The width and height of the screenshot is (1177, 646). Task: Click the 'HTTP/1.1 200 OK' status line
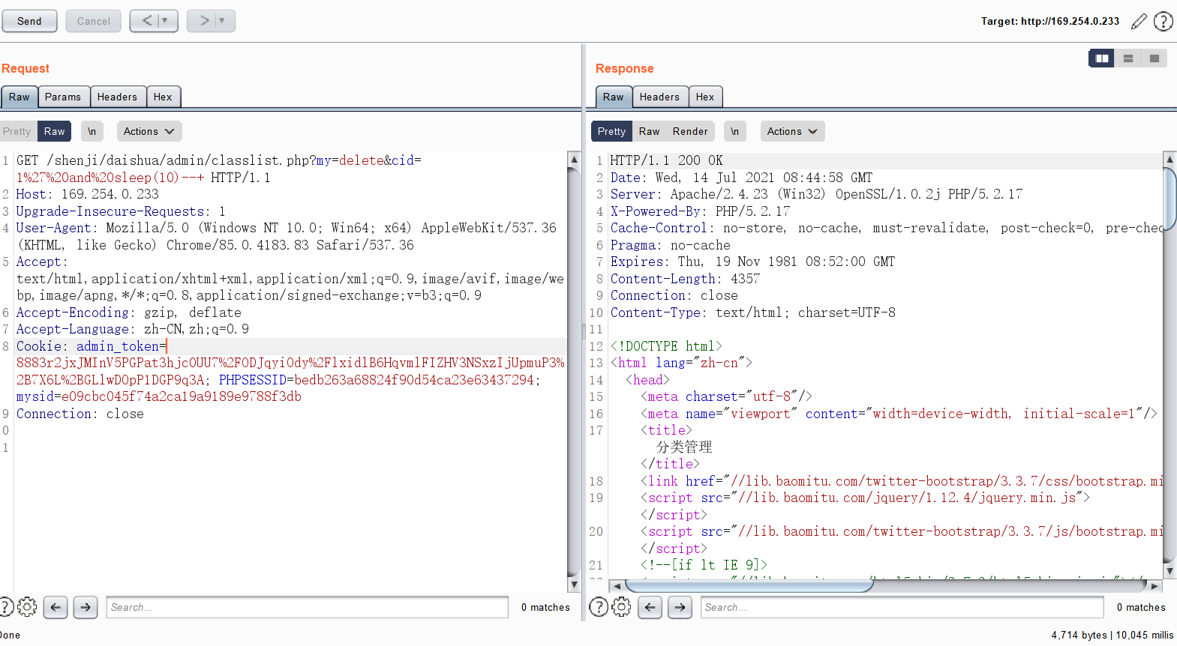(666, 160)
